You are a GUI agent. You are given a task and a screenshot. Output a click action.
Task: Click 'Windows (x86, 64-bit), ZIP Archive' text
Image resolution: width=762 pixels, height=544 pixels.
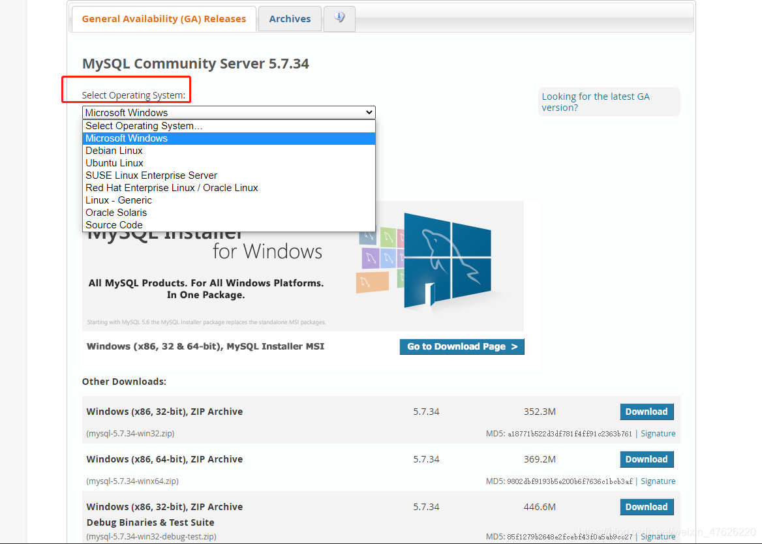[164, 459]
